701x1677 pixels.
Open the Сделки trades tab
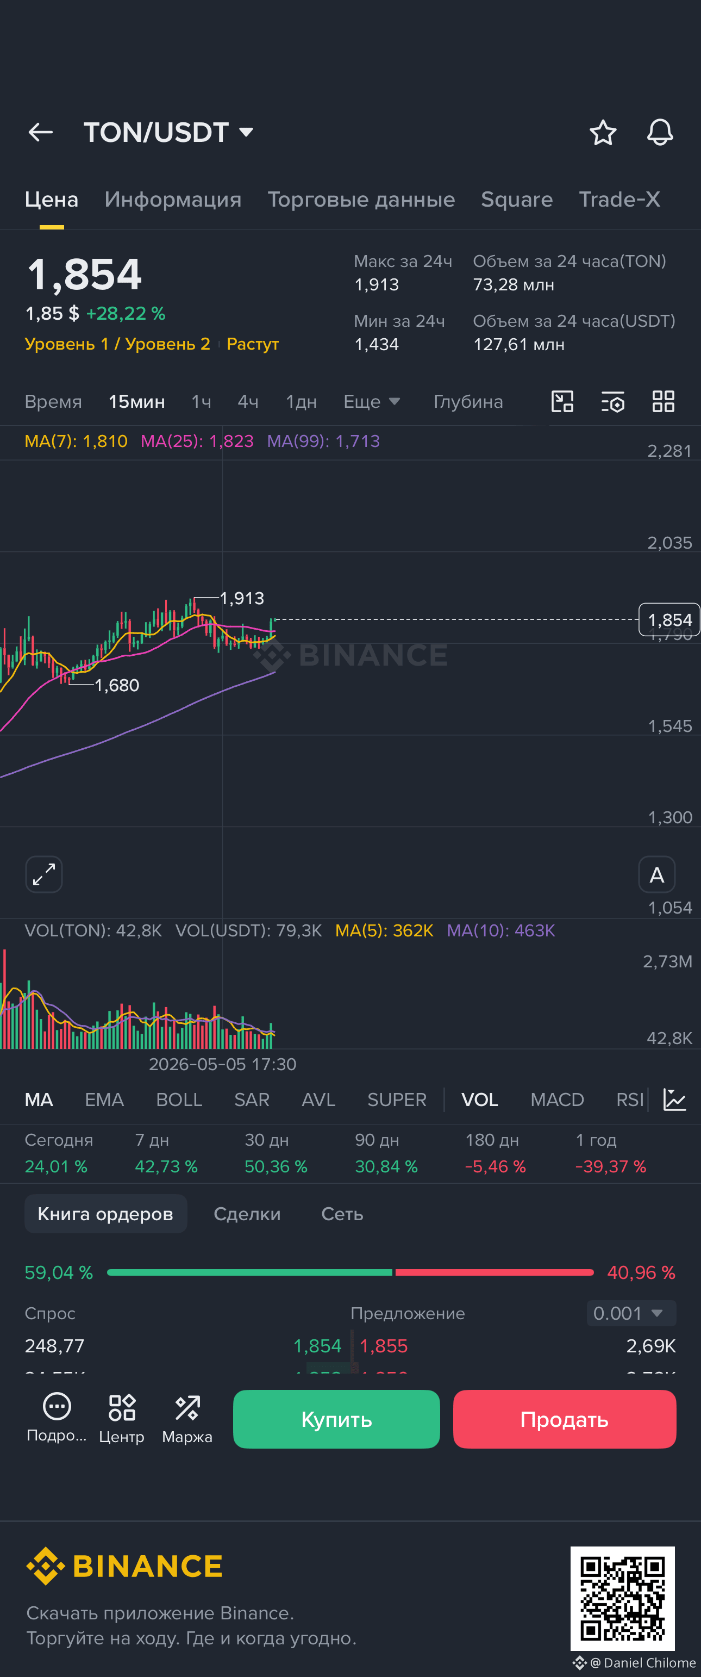coord(247,1214)
